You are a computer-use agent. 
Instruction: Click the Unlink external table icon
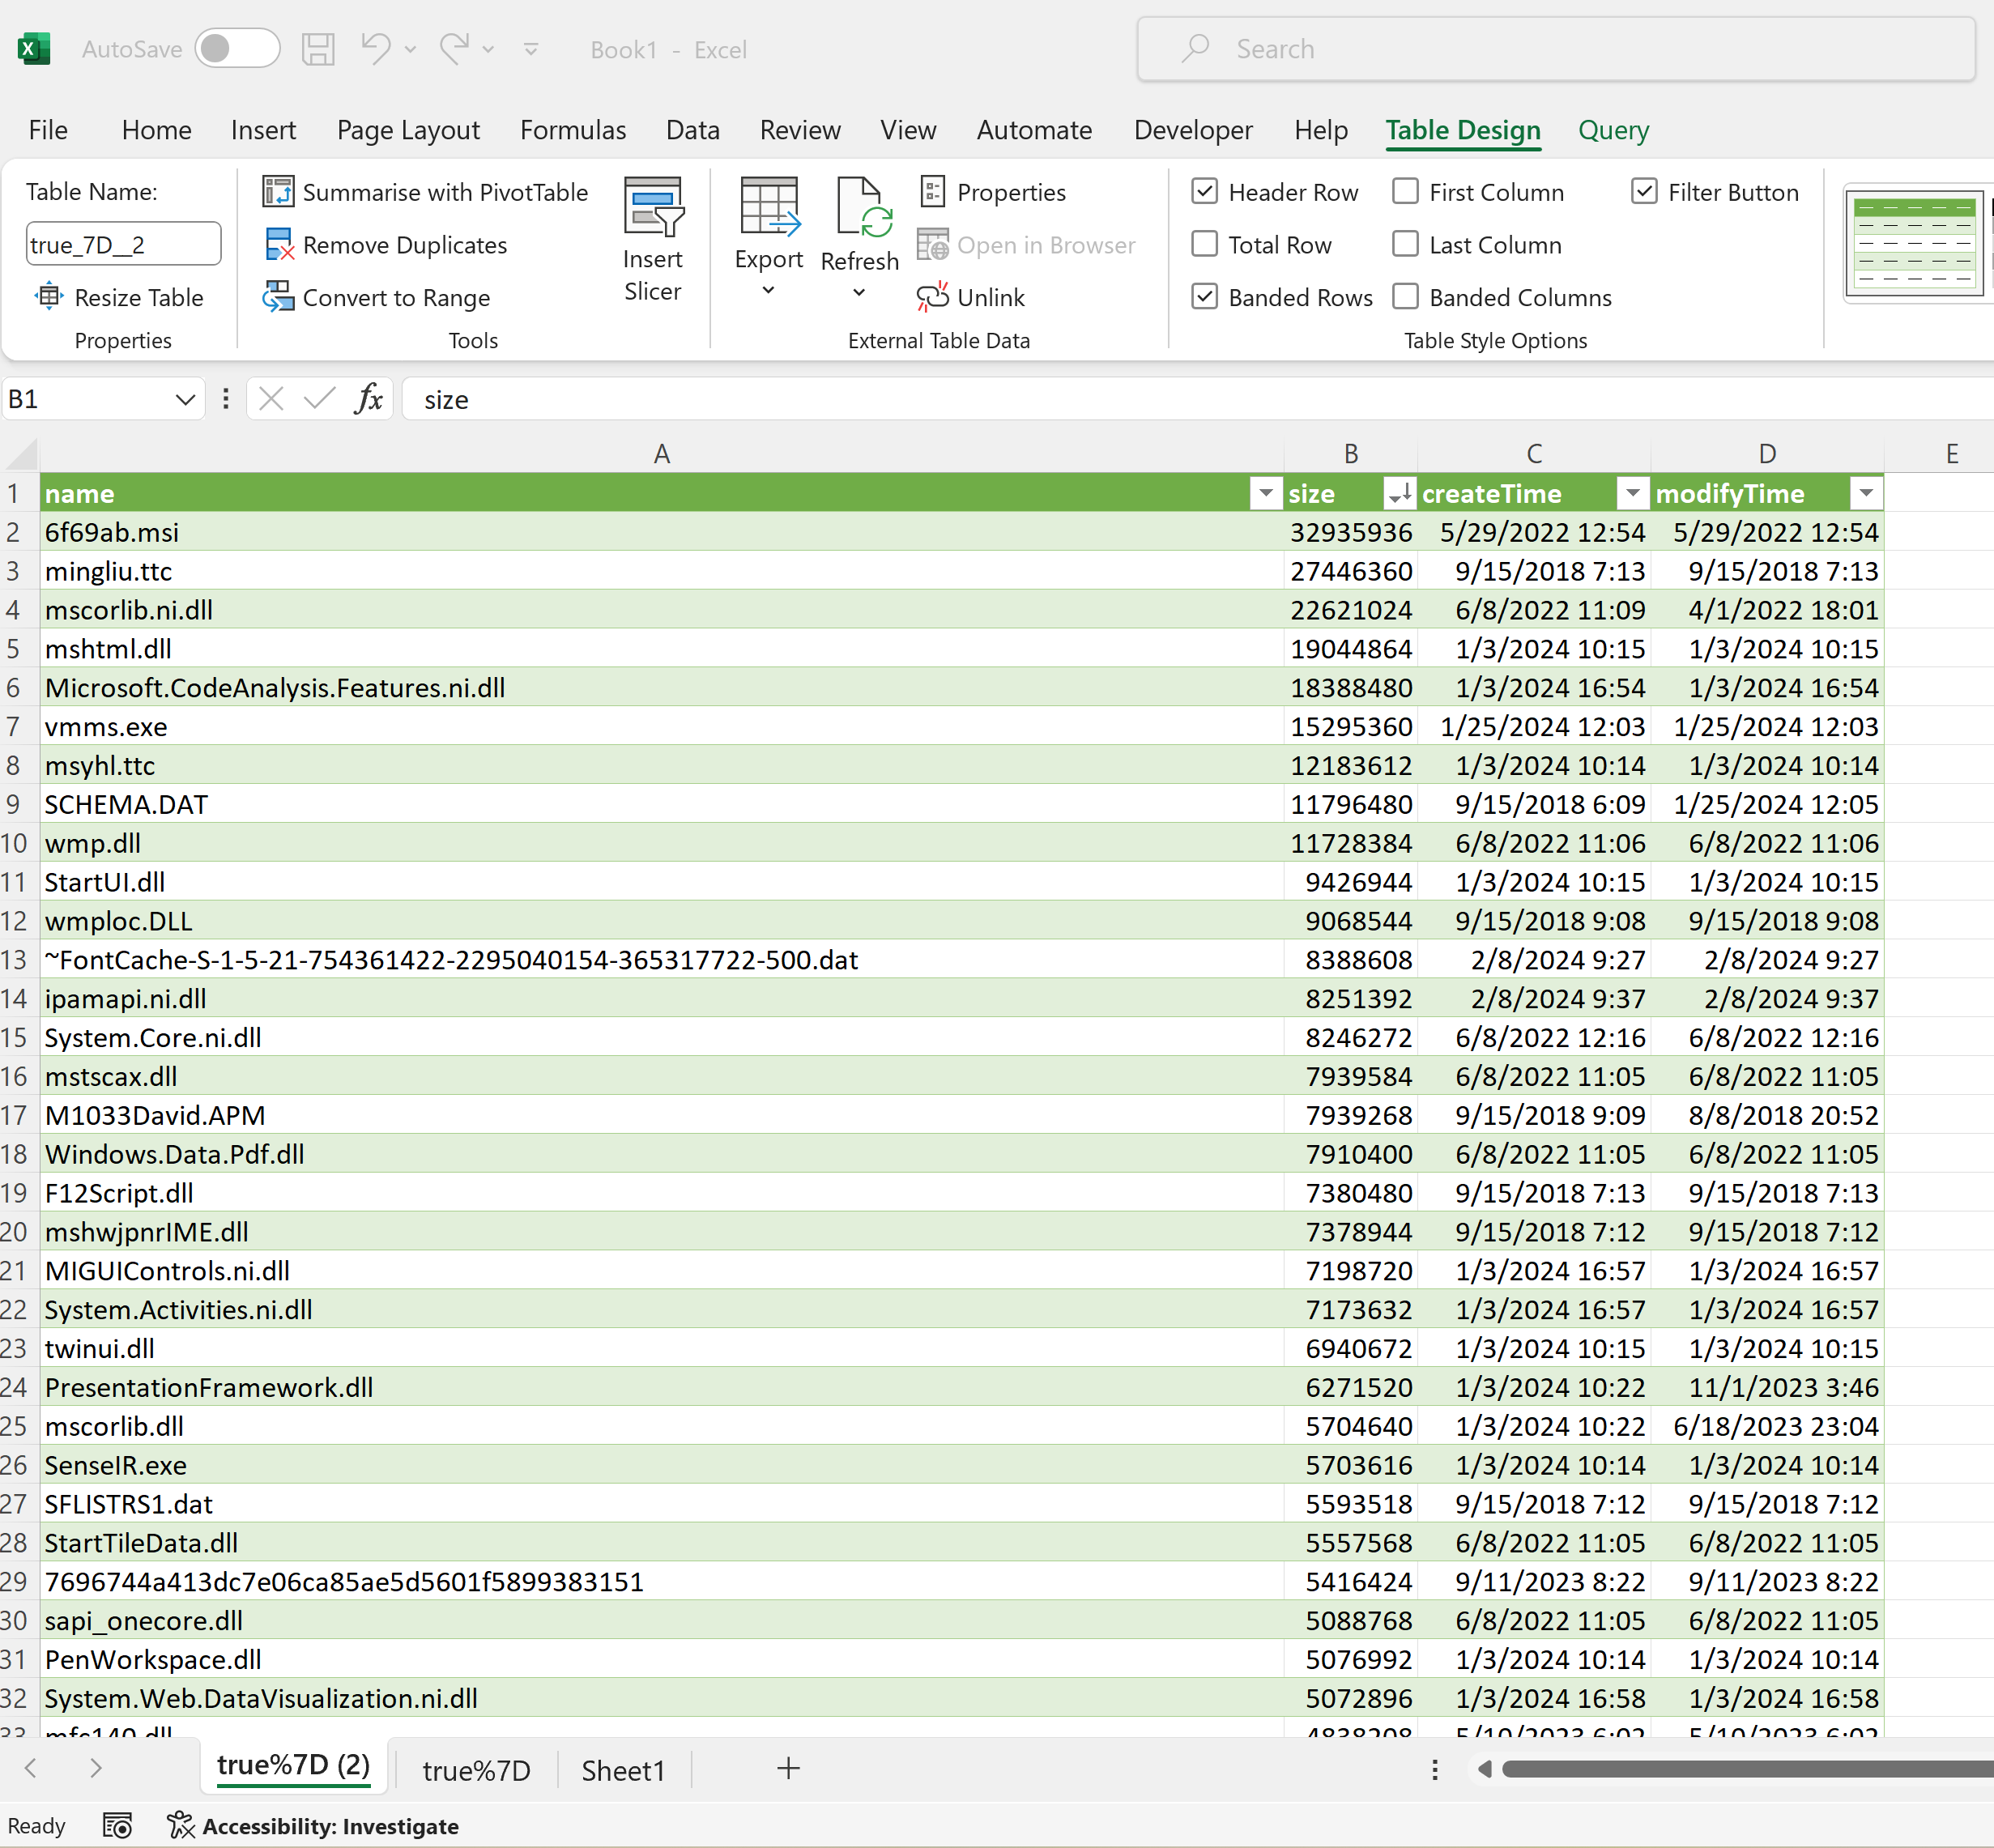click(x=932, y=297)
